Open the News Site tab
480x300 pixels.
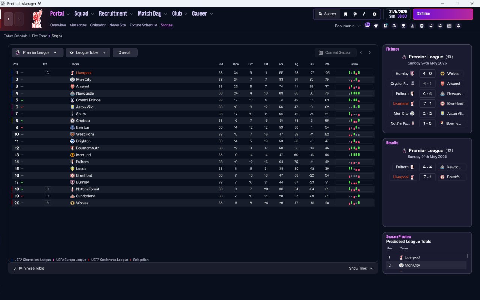coord(117,25)
